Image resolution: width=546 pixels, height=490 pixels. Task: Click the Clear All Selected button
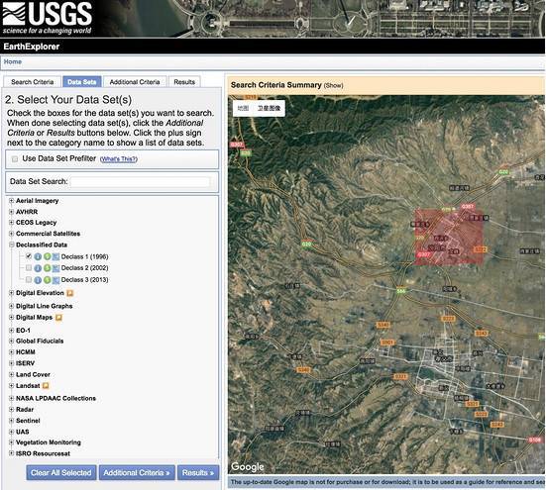click(x=61, y=472)
